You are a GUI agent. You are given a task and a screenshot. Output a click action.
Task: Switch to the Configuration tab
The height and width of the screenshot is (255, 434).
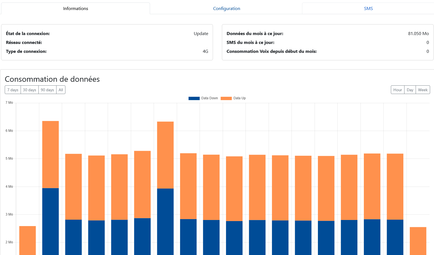click(226, 8)
